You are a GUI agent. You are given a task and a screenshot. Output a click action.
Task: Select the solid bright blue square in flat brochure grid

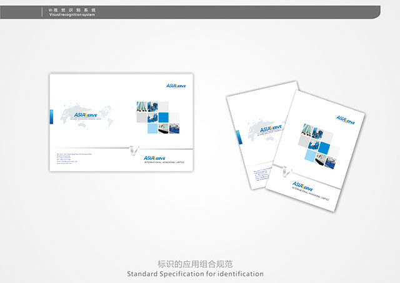coord(164,117)
